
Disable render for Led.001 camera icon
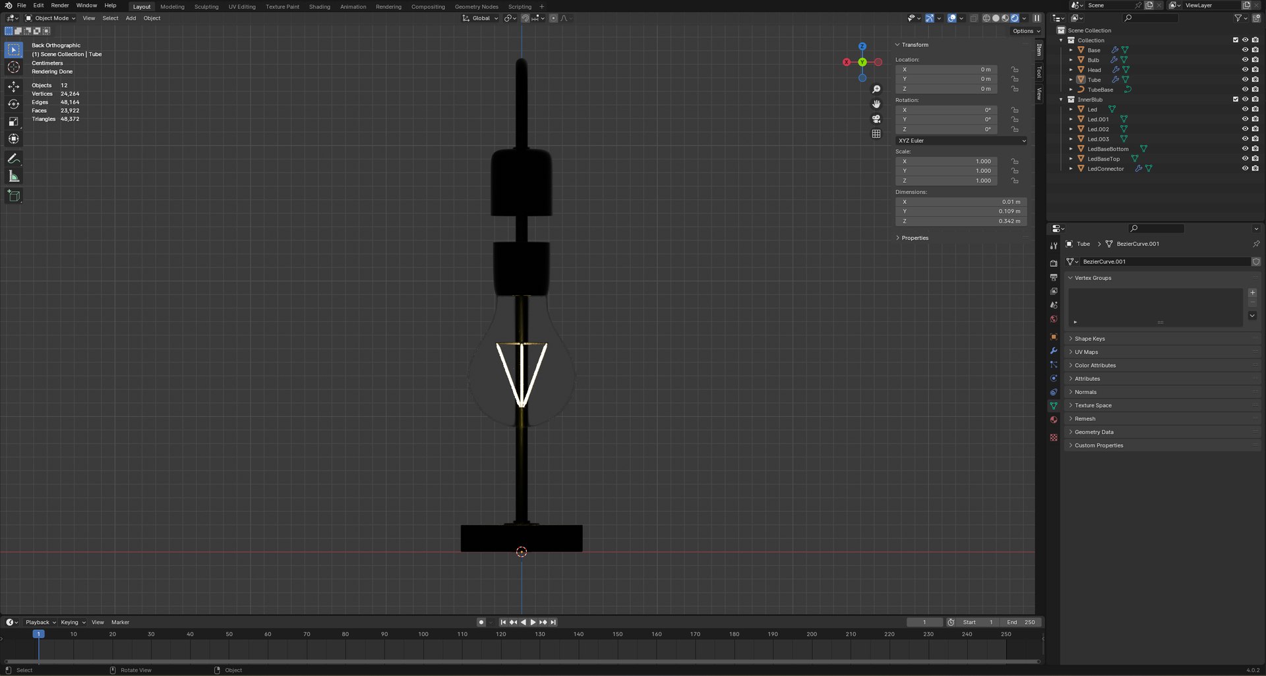(1255, 119)
